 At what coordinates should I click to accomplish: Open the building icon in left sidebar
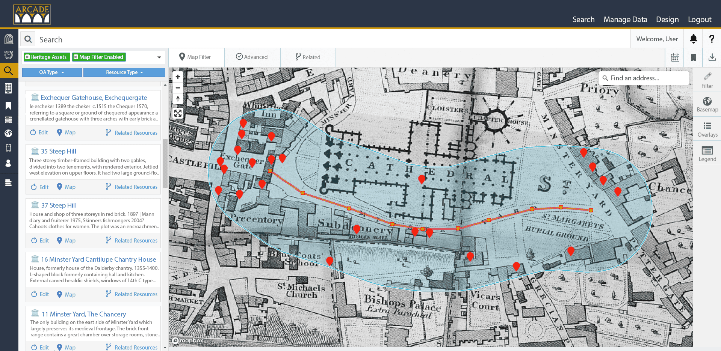click(8, 88)
